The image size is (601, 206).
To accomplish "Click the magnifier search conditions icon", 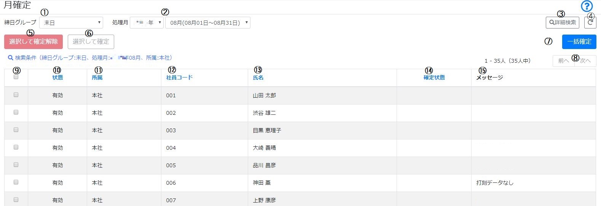I will pos(11,58).
